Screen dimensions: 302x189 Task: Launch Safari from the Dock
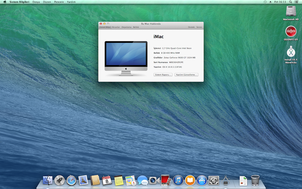(71, 180)
